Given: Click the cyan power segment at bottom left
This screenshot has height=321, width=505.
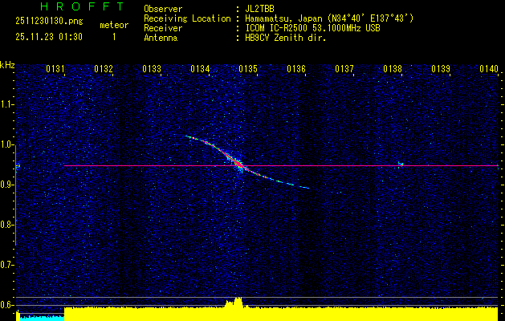Looking at the screenshot, I should (x=40, y=317).
